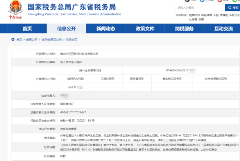Select hot word 小微企业
The height and width of the screenshot is (161, 240).
(234, 15)
